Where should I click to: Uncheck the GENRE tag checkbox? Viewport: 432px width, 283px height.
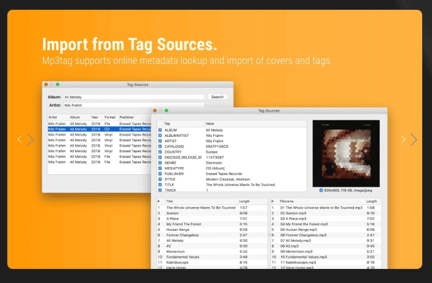click(x=160, y=163)
